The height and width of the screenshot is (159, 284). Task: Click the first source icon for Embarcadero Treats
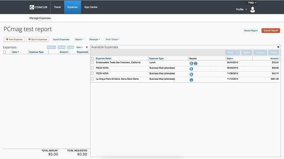pyautogui.click(x=191, y=64)
